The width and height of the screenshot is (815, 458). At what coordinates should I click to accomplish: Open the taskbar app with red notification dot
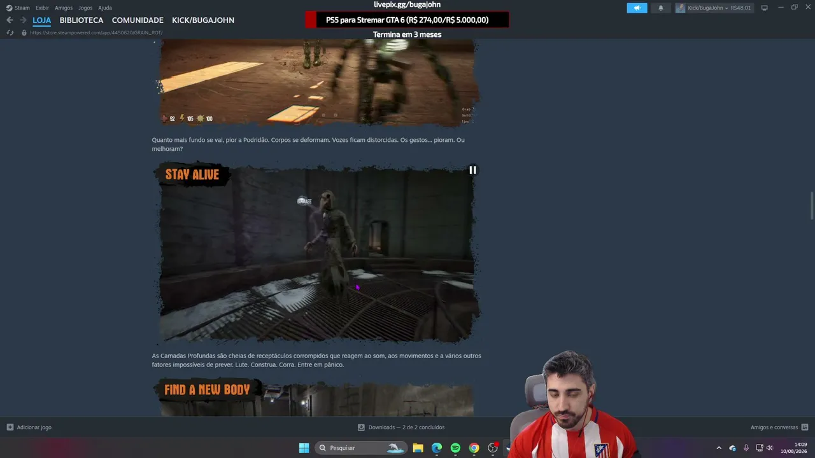[493, 448]
